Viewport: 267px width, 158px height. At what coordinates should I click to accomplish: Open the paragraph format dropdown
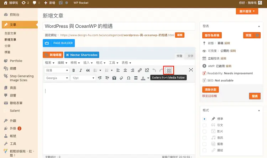point(57,70)
